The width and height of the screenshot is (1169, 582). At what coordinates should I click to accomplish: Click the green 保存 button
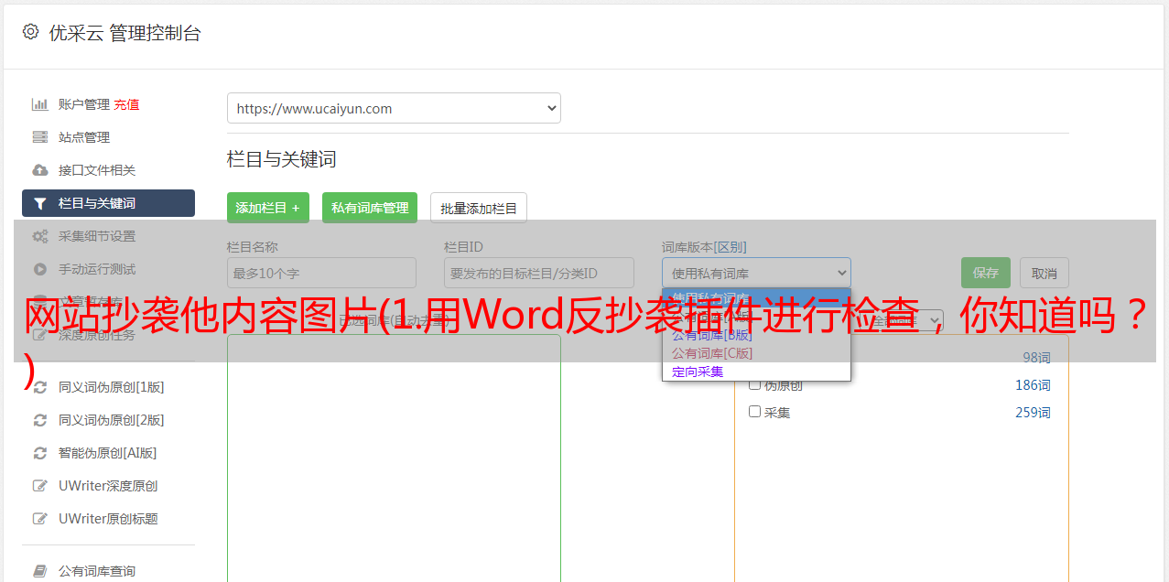tap(986, 273)
